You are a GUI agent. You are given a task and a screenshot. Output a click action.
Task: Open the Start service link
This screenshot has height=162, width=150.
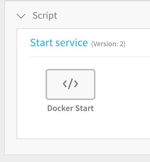[59, 43]
